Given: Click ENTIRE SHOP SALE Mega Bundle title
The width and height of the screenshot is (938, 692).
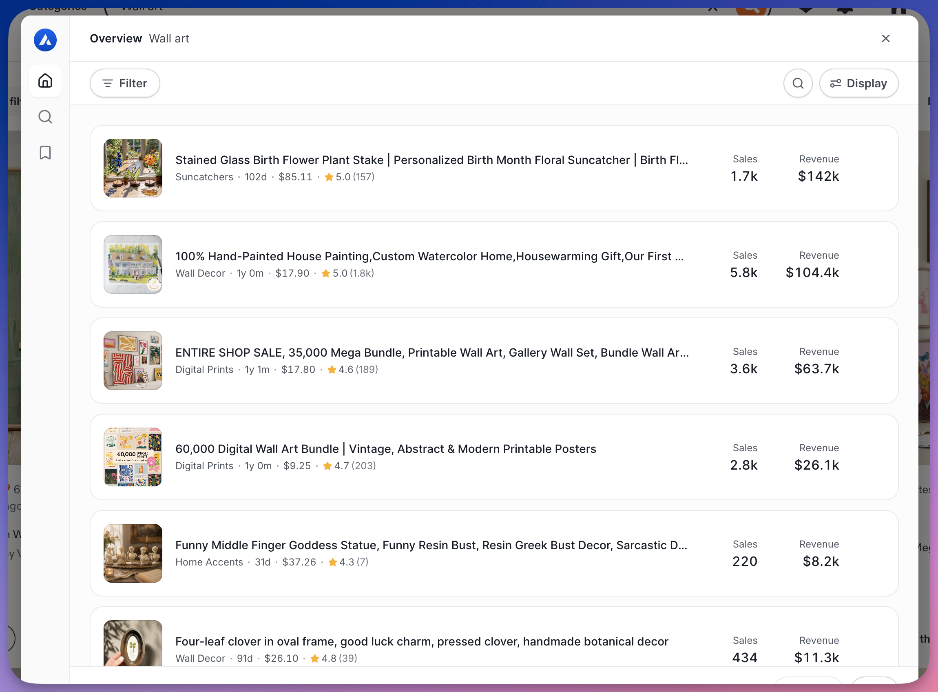Looking at the screenshot, I should coord(432,353).
